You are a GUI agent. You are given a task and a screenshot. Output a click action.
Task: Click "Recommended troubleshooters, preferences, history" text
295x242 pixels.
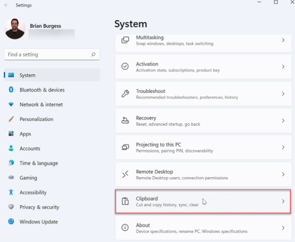(187, 97)
